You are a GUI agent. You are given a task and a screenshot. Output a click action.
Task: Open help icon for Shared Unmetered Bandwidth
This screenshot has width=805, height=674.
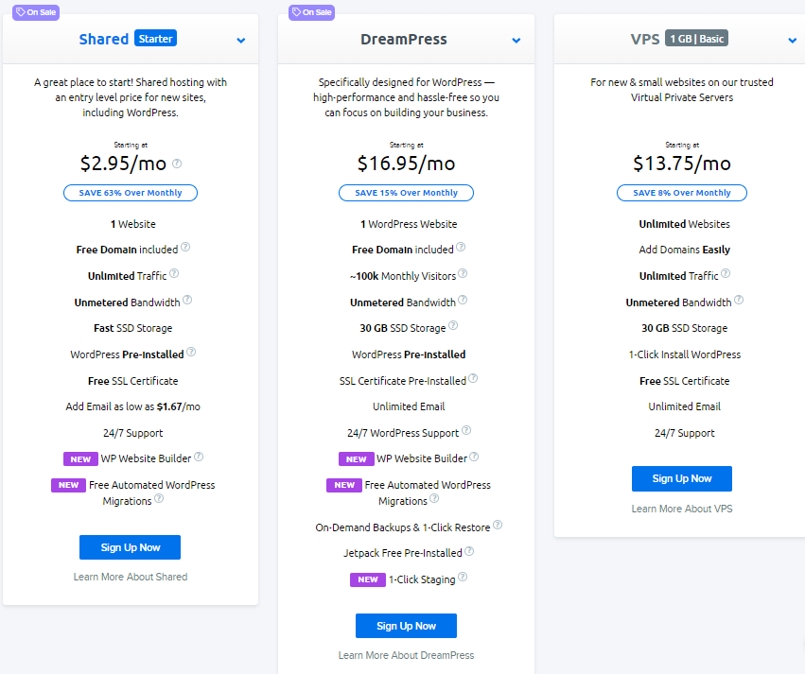click(x=187, y=299)
